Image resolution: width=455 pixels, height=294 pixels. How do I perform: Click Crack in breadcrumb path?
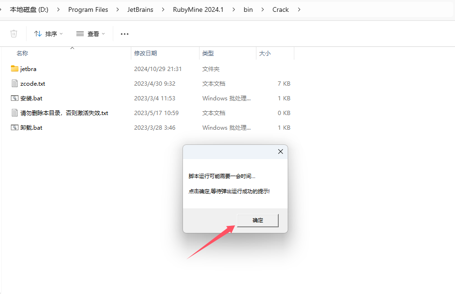pyautogui.click(x=281, y=9)
